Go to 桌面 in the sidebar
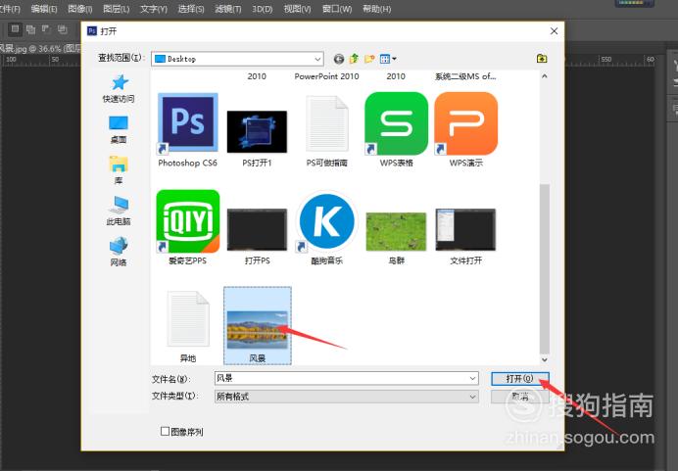The image size is (678, 471). click(x=119, y=129)
